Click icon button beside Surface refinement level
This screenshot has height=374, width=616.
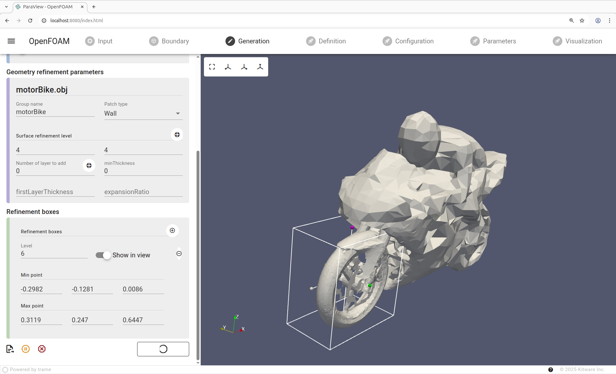[x=177, y=135]
